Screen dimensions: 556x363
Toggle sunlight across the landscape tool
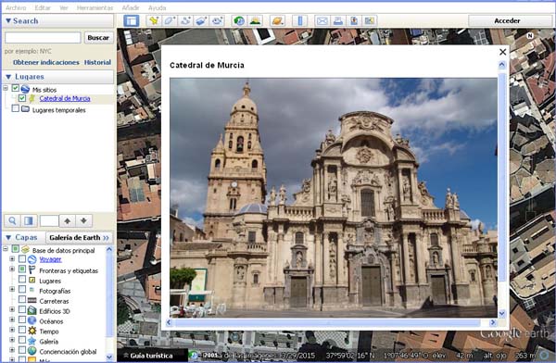click(x=255, y=20)
